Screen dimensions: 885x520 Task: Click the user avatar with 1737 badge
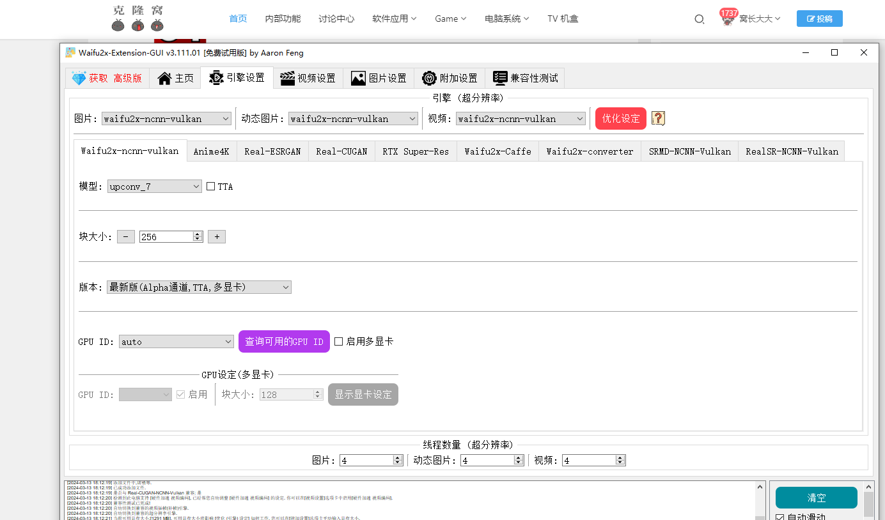[x=728, y=18]
